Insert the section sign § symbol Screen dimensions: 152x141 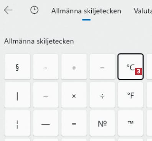point(17,67)
